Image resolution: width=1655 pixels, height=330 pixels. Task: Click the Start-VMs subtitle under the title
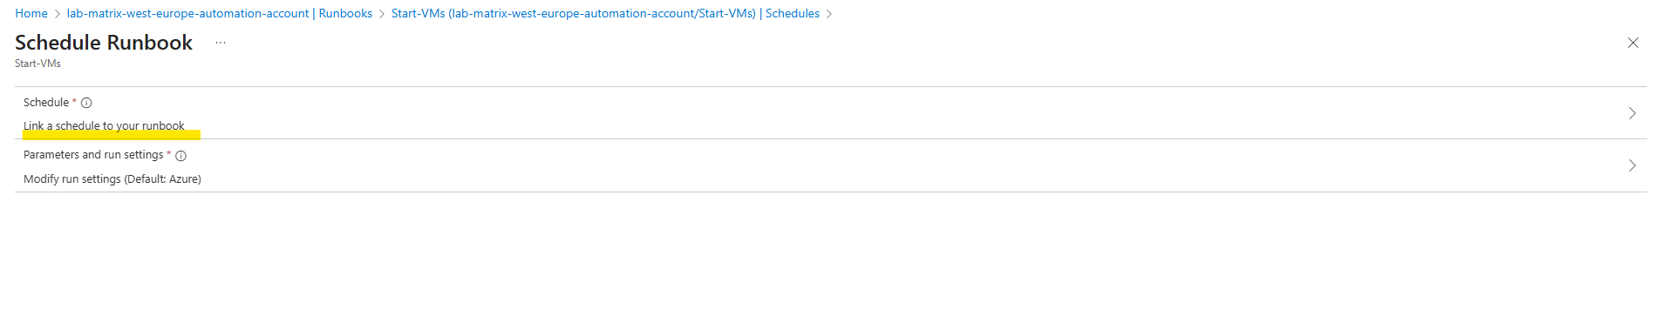coord(37,64)
